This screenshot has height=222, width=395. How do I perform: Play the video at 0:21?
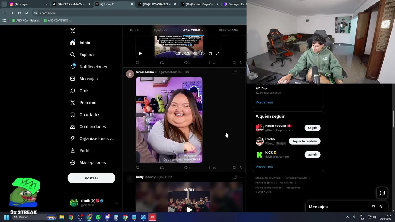(x=140, y=53)
